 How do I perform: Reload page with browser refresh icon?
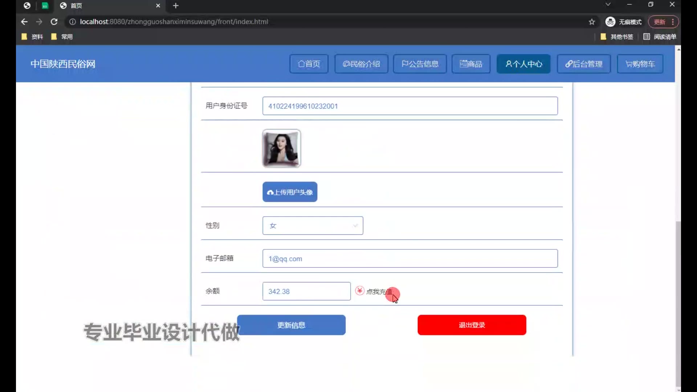[54, 22]
